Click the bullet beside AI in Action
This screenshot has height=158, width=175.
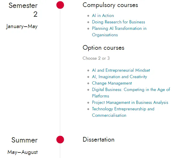(88, 16)
